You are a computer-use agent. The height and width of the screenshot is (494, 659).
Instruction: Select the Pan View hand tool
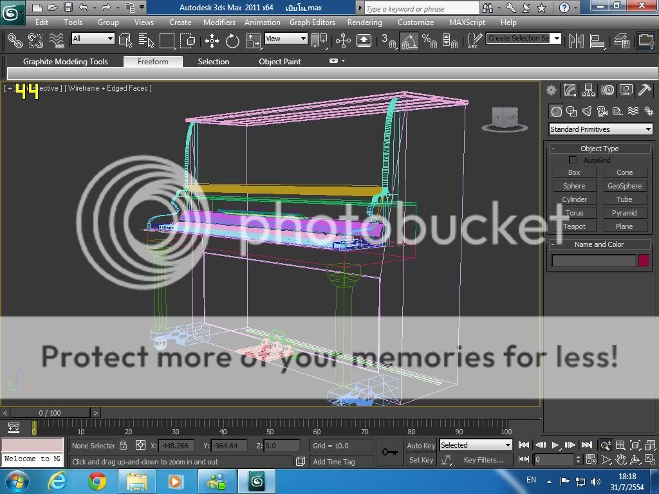[621, 460]
